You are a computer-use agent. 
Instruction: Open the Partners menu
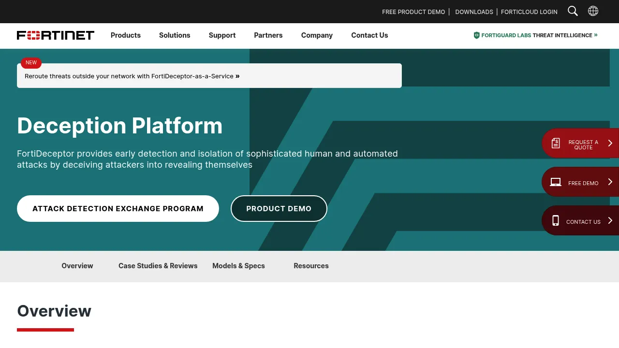tap(268, 35)
